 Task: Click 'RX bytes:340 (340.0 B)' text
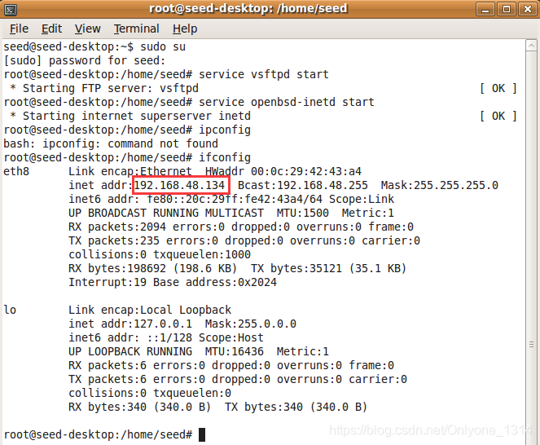(x=140, y=407)
